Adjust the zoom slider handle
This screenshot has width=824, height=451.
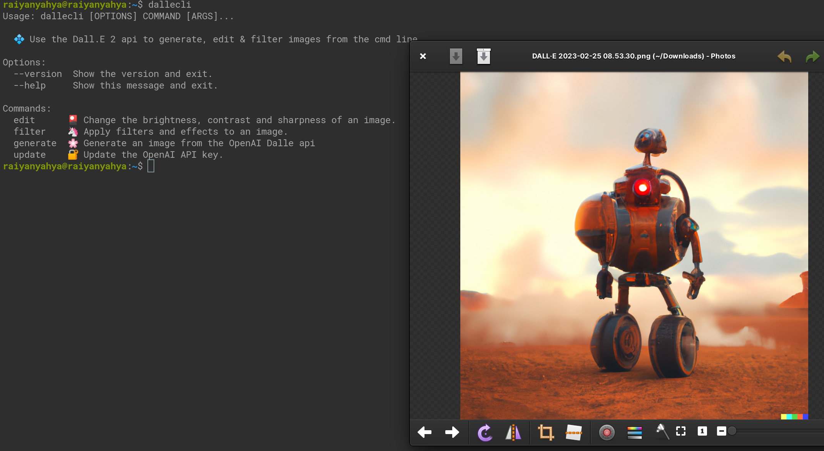pyautogui.click(x=732, y=431)
